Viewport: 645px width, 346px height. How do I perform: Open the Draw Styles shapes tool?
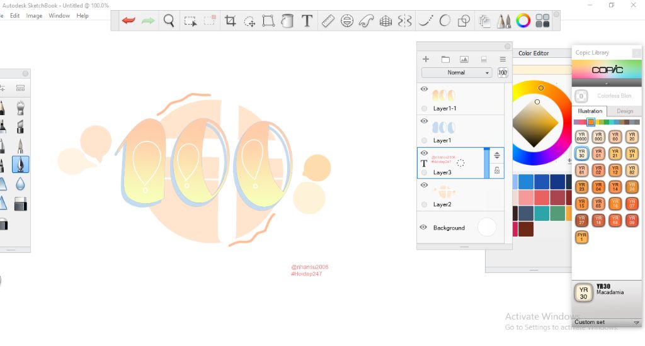click(x=464, y=21)
